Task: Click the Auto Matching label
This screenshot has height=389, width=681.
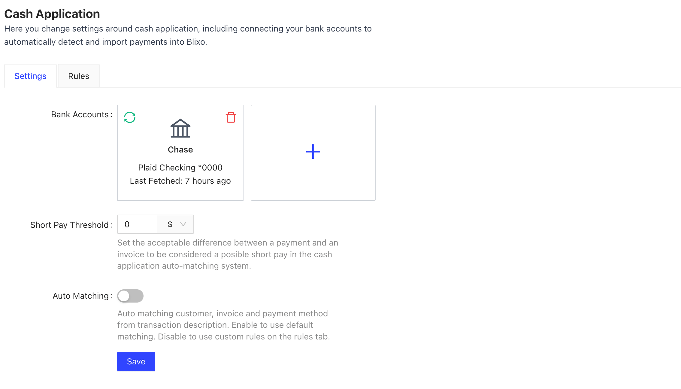Action: coord(80,296)
